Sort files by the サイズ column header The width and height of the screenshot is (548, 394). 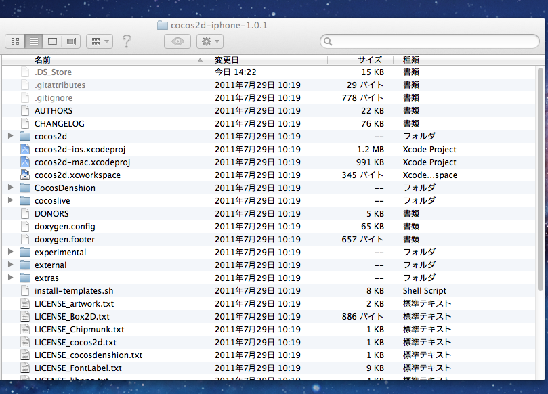coord(360,60)
